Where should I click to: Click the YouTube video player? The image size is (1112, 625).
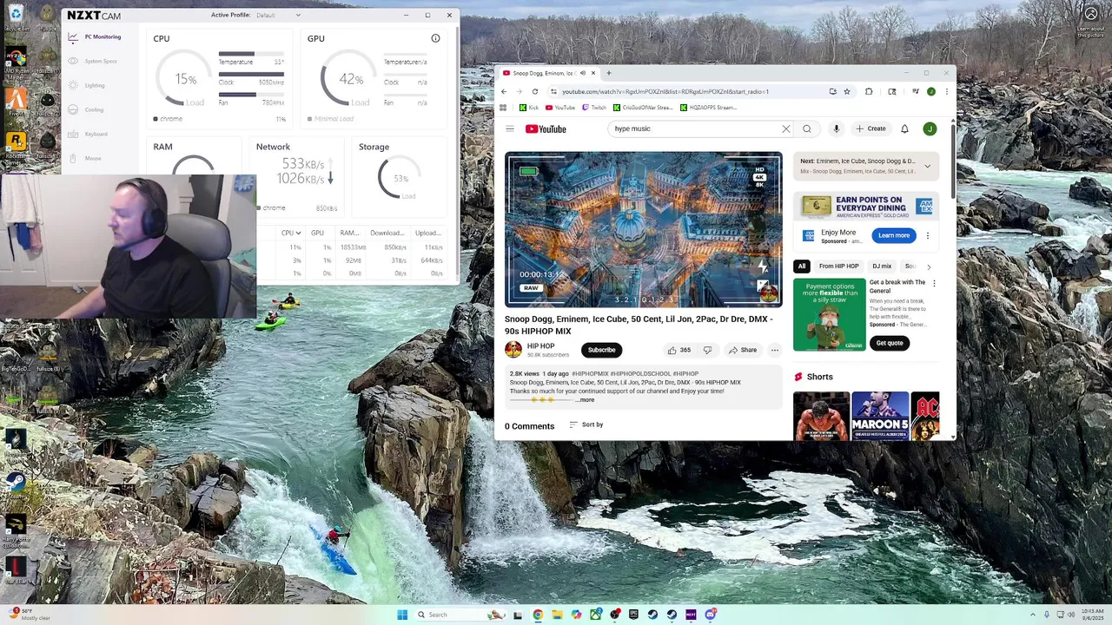[644, 229]
